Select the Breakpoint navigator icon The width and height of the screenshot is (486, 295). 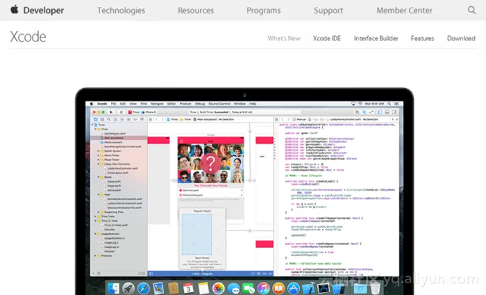(135, 119)
